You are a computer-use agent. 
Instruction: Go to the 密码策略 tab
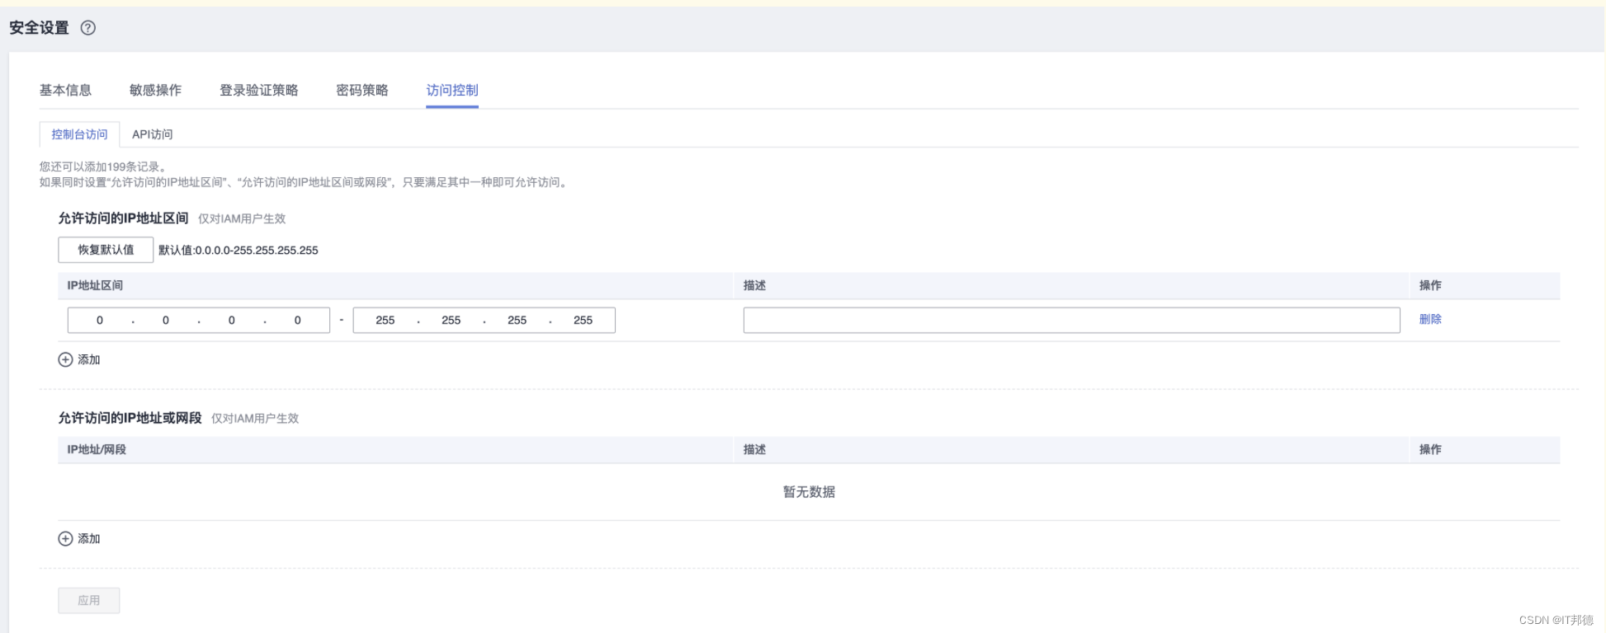(x=362, y=90)
